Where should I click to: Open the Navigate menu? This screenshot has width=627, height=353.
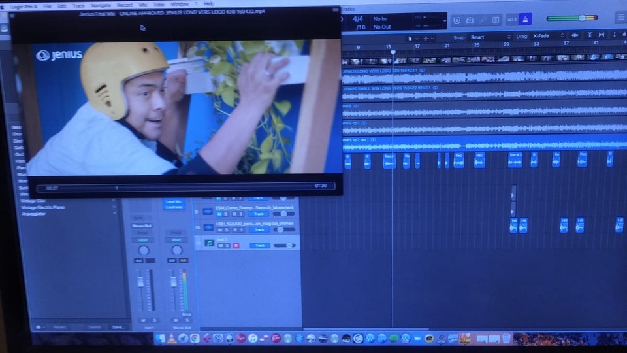tap(101, 6)
